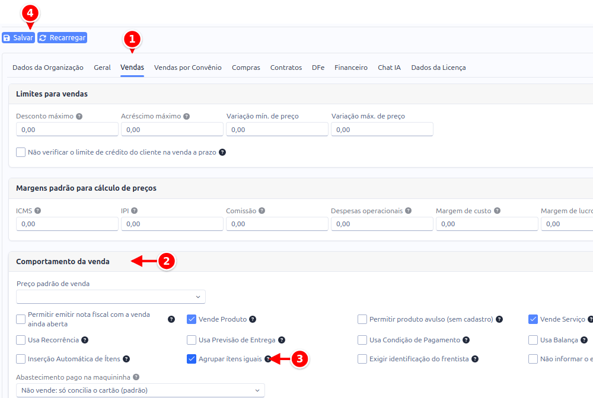Enable Usa Condição de Pagamento checkbox
593x398 pixels.
[362, 340]
